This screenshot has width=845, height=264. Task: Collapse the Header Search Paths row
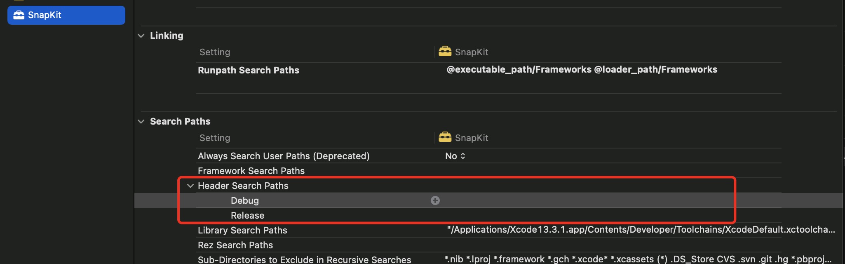pyautogui.click(x=190, y=186)
